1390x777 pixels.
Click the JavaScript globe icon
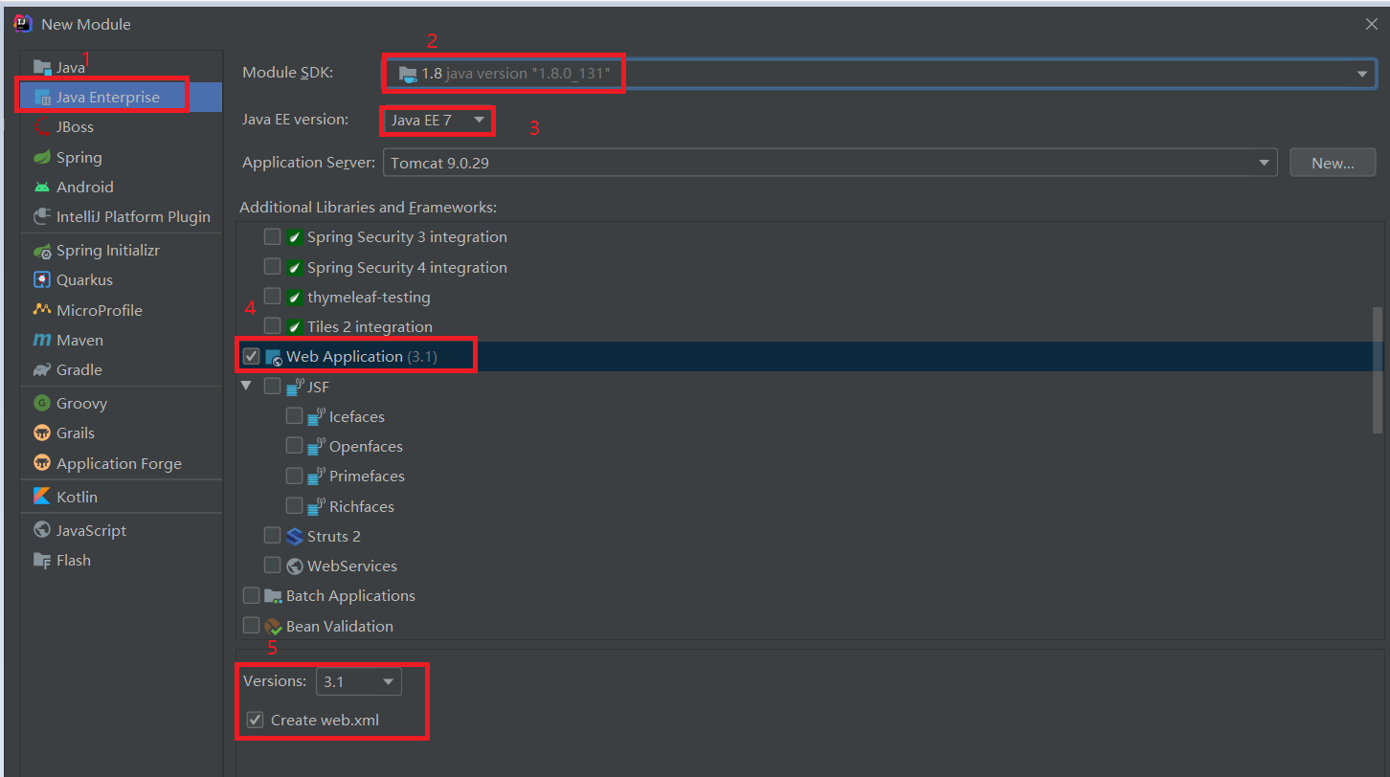41,530
